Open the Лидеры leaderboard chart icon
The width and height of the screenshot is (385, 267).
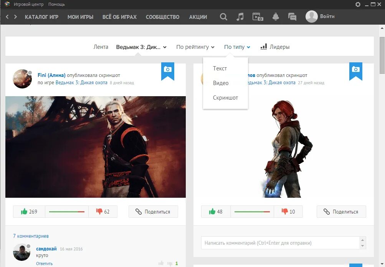tap(264, 47)
